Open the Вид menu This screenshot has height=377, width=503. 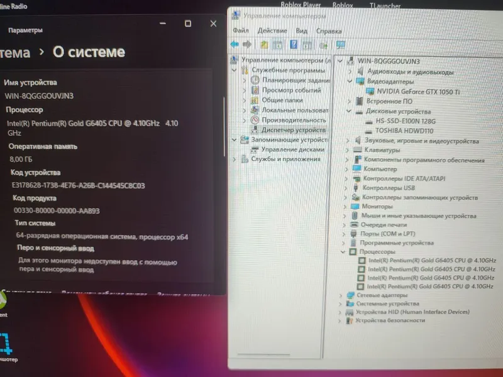[302, 31]
